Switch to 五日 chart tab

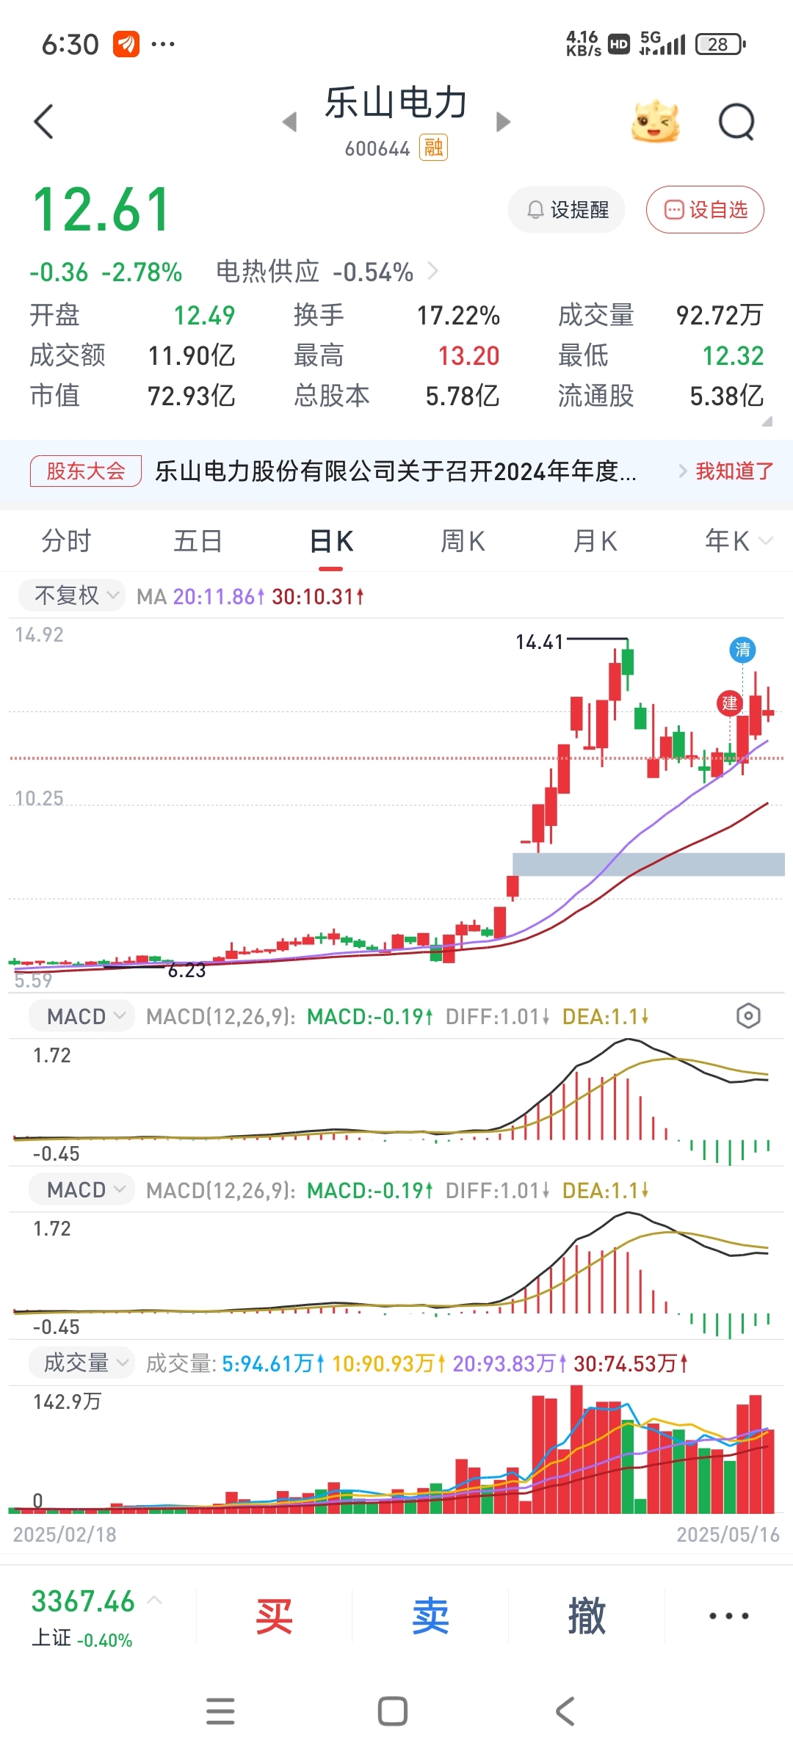click(x=198, y=541)
